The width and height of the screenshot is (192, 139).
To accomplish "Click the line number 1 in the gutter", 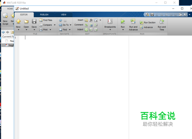I will coord(15,38).
